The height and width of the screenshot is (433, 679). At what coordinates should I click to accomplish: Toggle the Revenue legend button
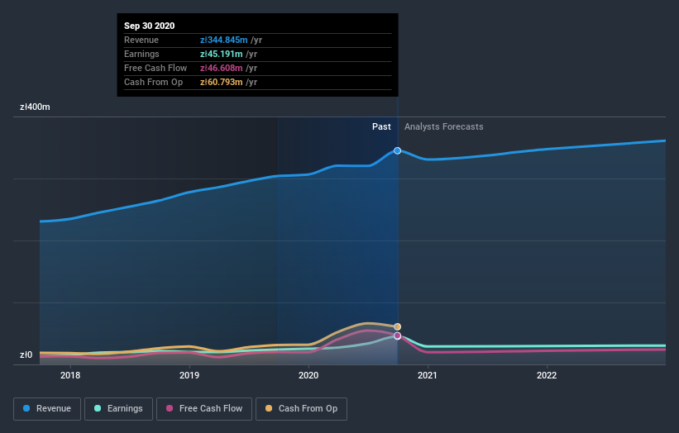pyautogui.click(x=47, y=409)
